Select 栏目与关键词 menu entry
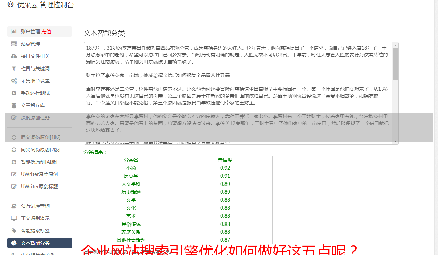This screenshot has width=438, height=255. click(39, 68)
